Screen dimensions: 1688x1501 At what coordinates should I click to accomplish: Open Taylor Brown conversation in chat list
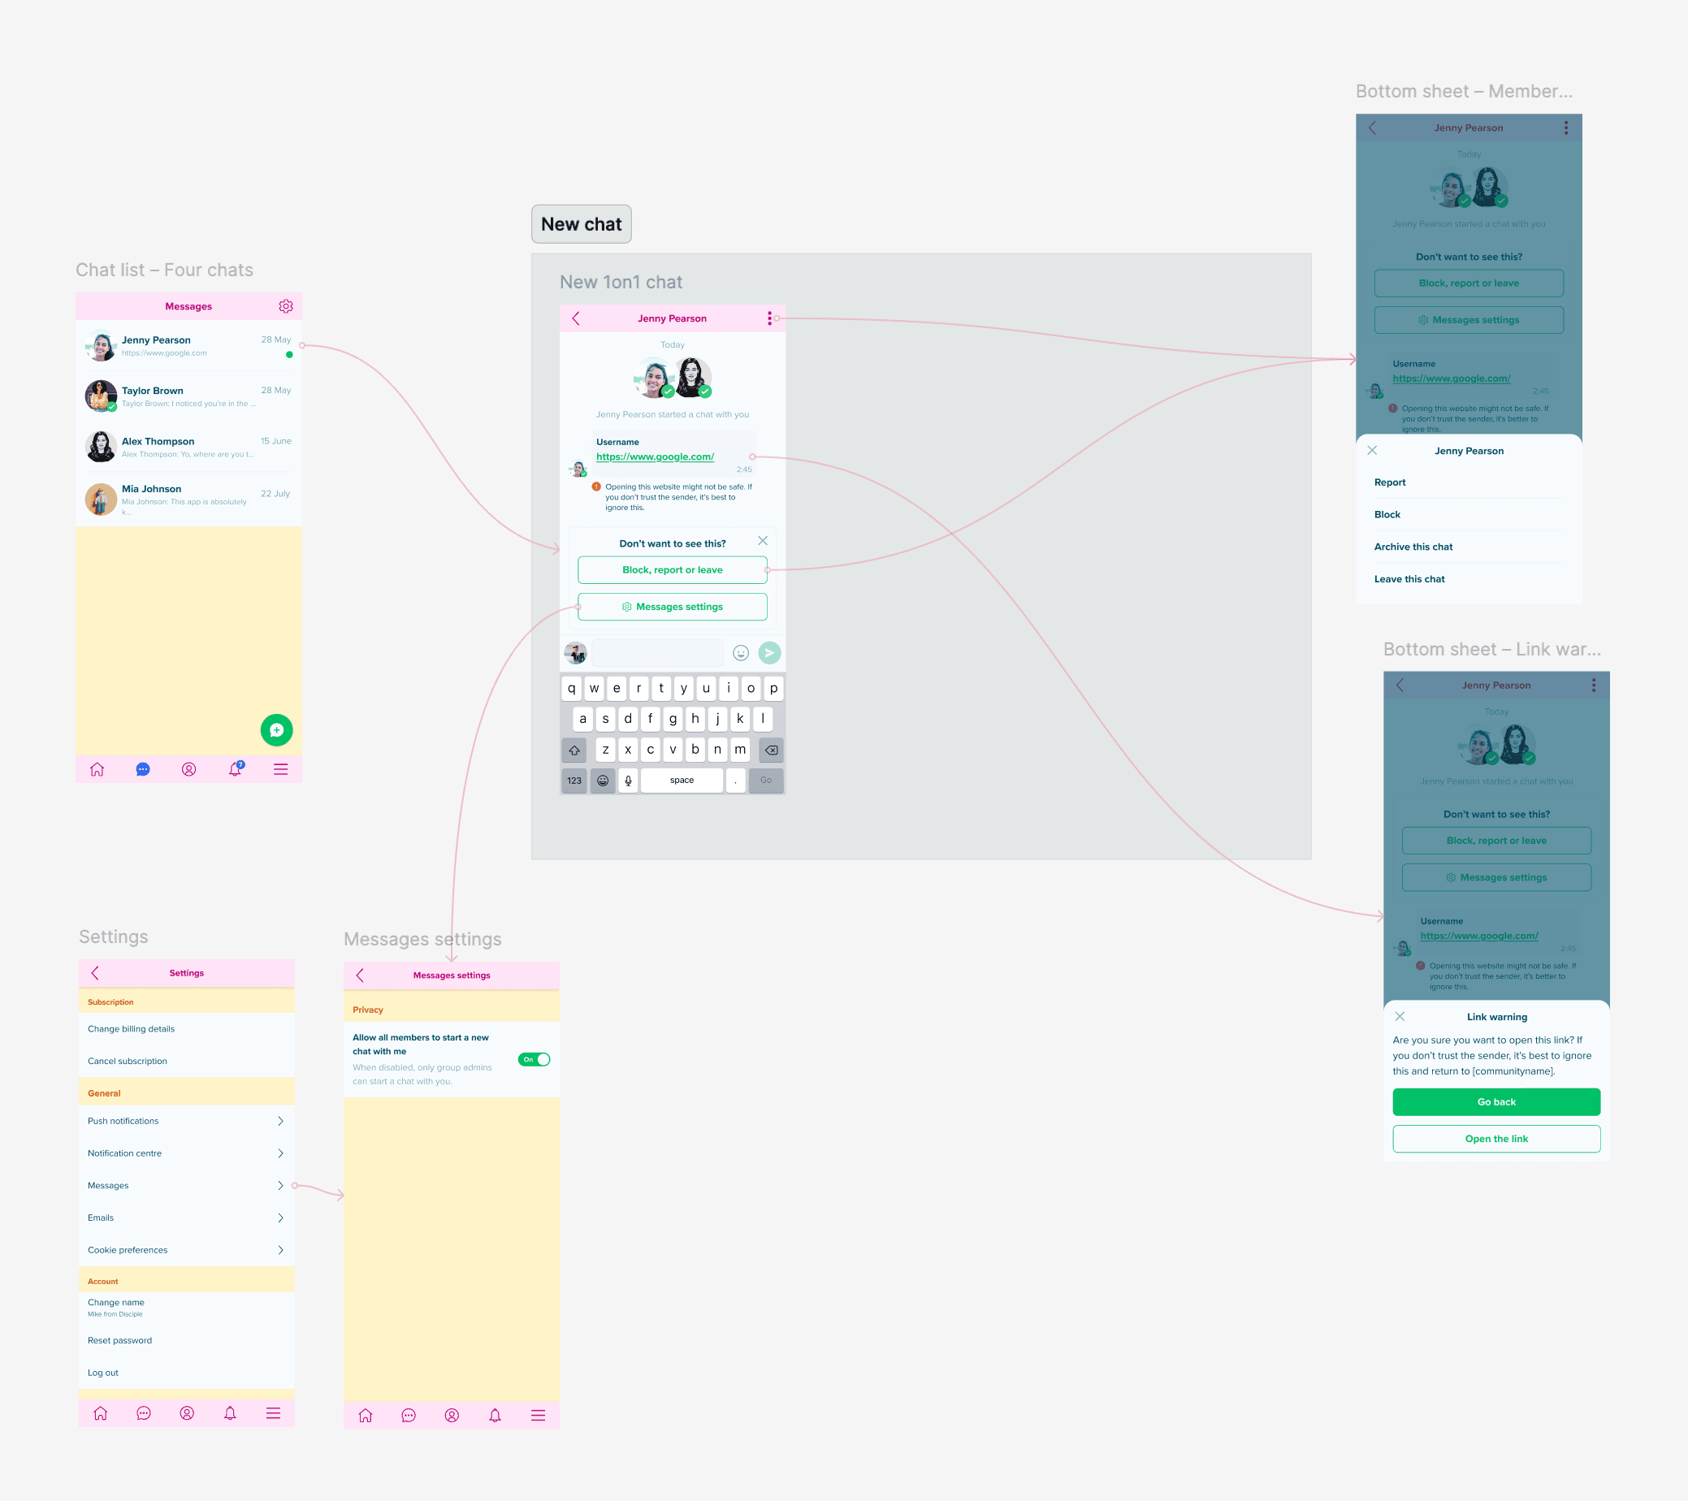(x=189, y=397)
